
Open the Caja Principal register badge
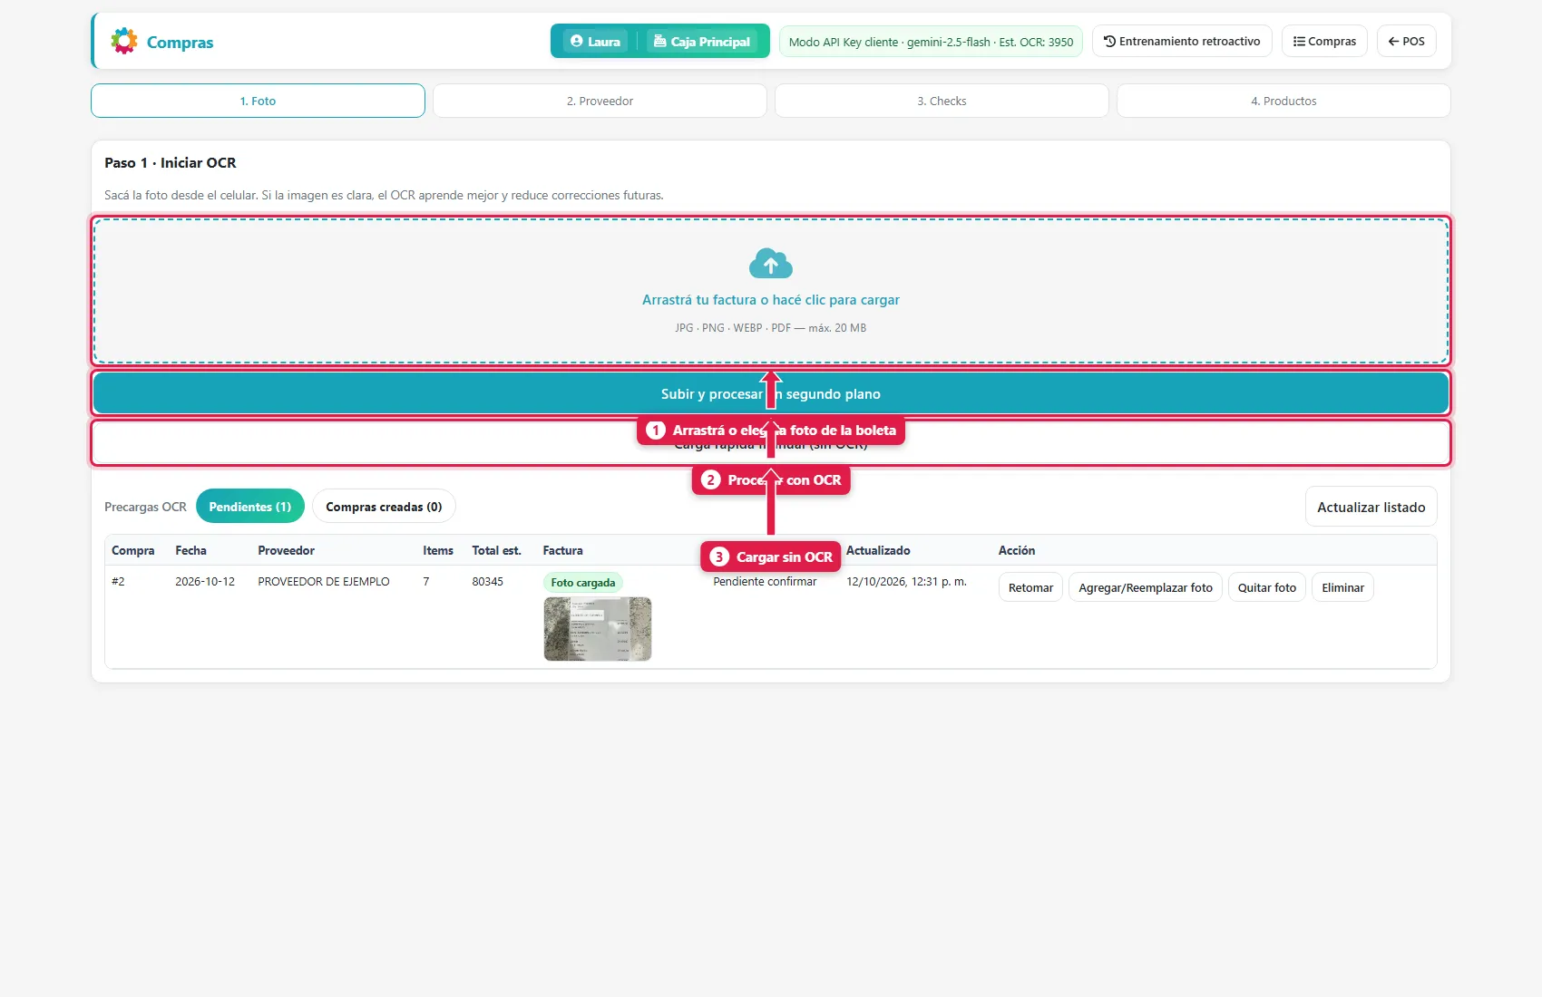[702, 42]
